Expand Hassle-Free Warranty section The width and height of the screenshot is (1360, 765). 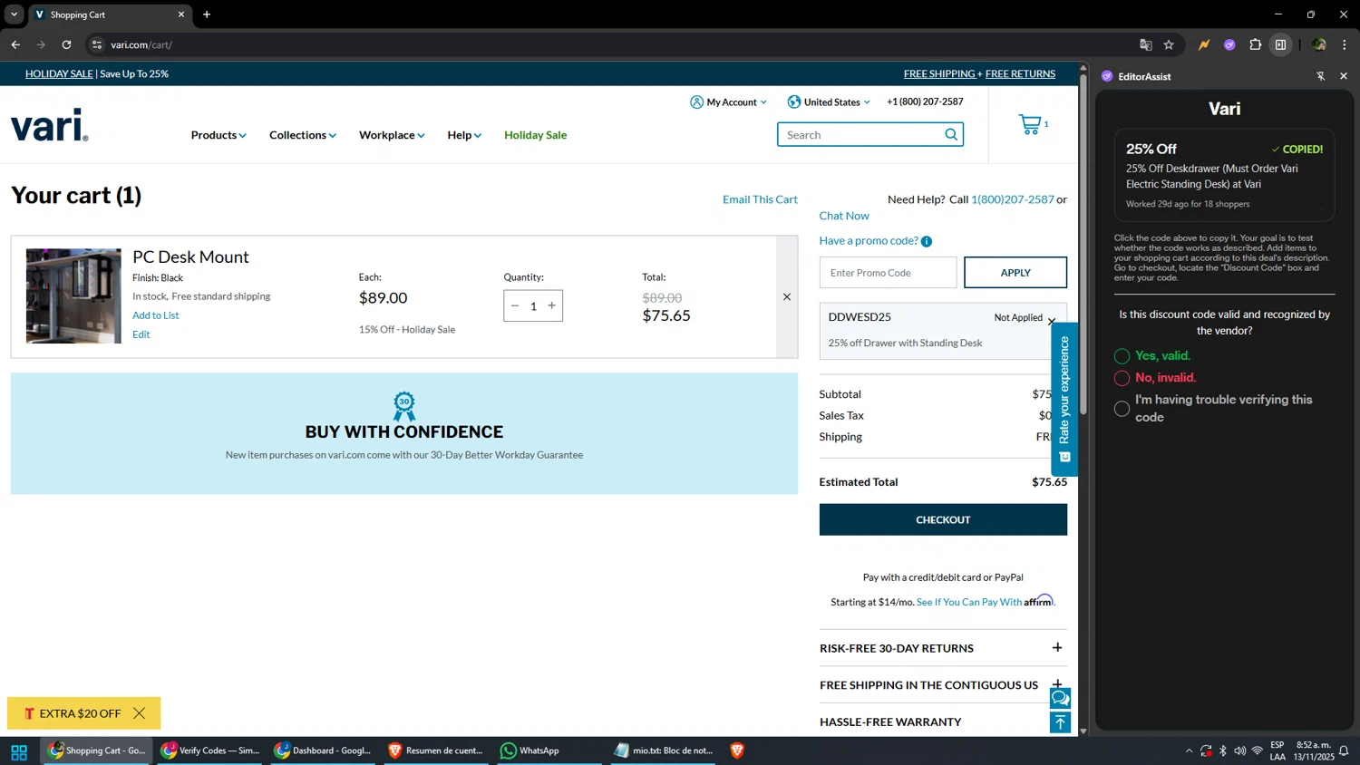[943, 721]
